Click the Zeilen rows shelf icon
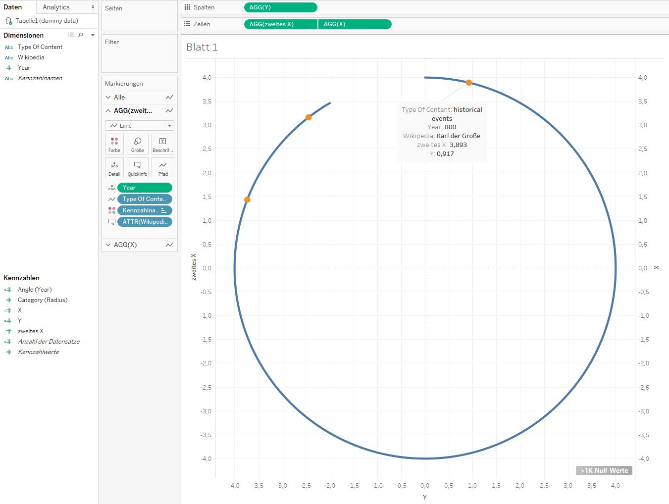Image resolution: width=669 pixels, height=504 pixels. [x=187, y=24]
